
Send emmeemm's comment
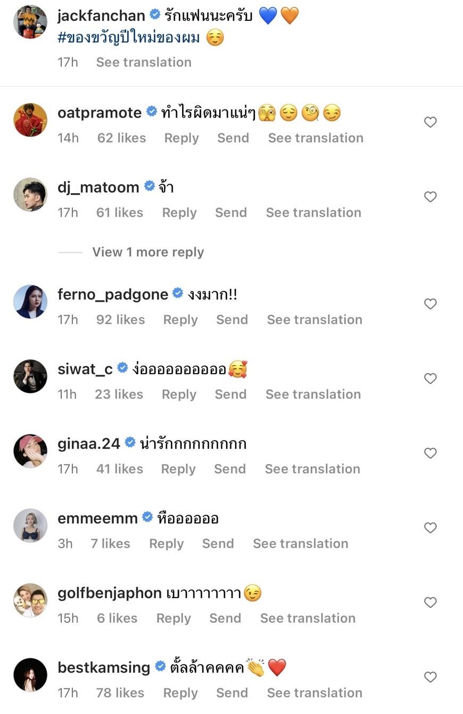pyautogui.click(x=218, y=544)
